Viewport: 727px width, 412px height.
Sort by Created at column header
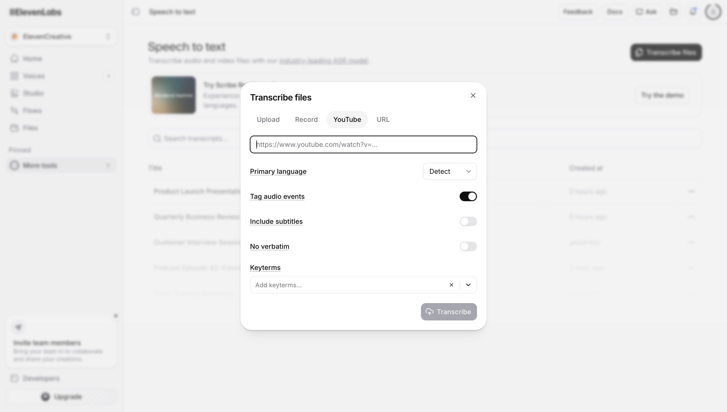[x=586, y=168]
